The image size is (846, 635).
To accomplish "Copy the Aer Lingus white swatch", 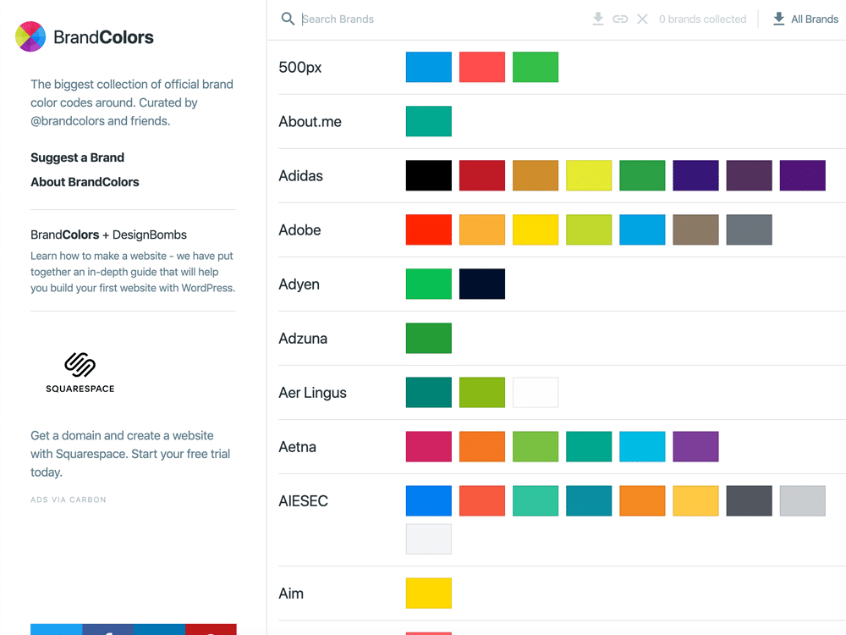I will tap(536, 393).
